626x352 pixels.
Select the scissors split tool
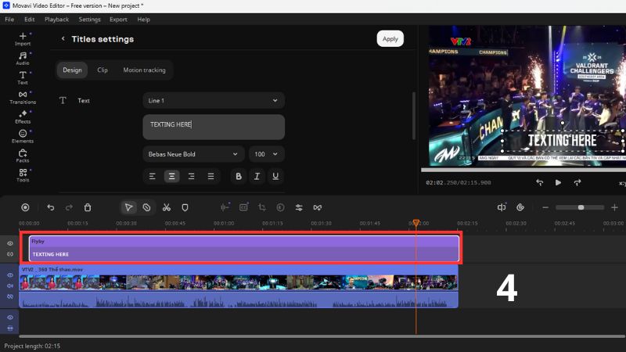click(x=166, y=207)
